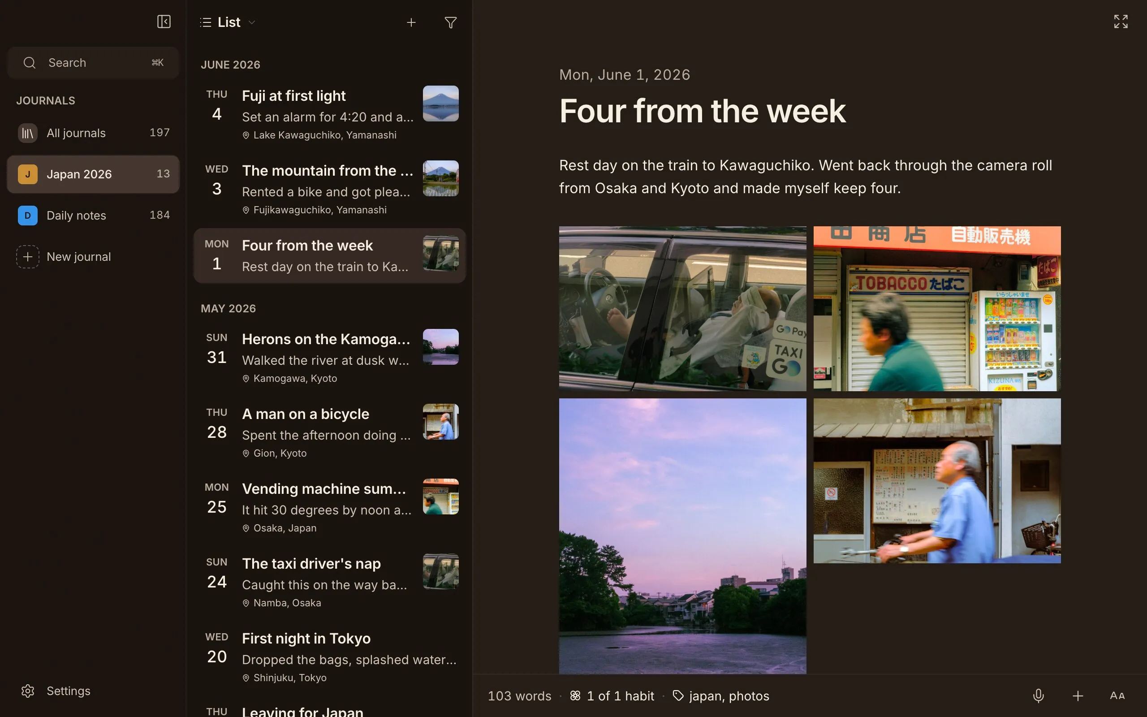The width and height of the screenshot is (1147, 717).
Task: Click the Gion, Kyoto location label
Action: coord(280,454)
